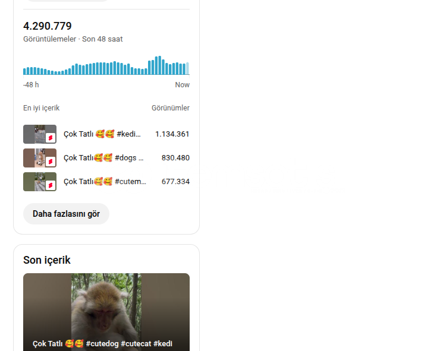
Task: Open the #dogs video thumbnail
Action: click(x=40, y=158)
